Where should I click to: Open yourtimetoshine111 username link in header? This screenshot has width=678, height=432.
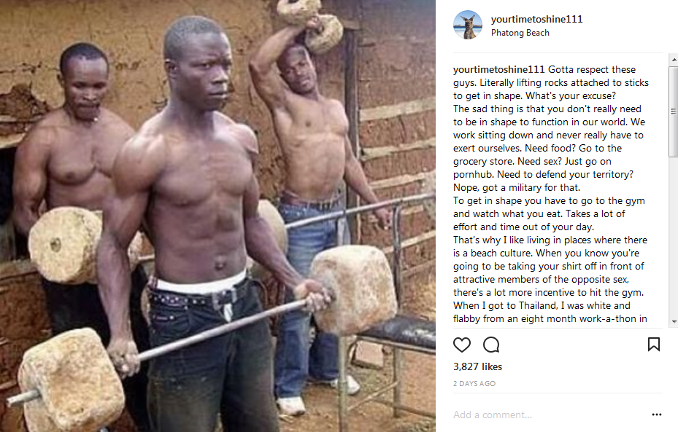click(x=536, y=19)
